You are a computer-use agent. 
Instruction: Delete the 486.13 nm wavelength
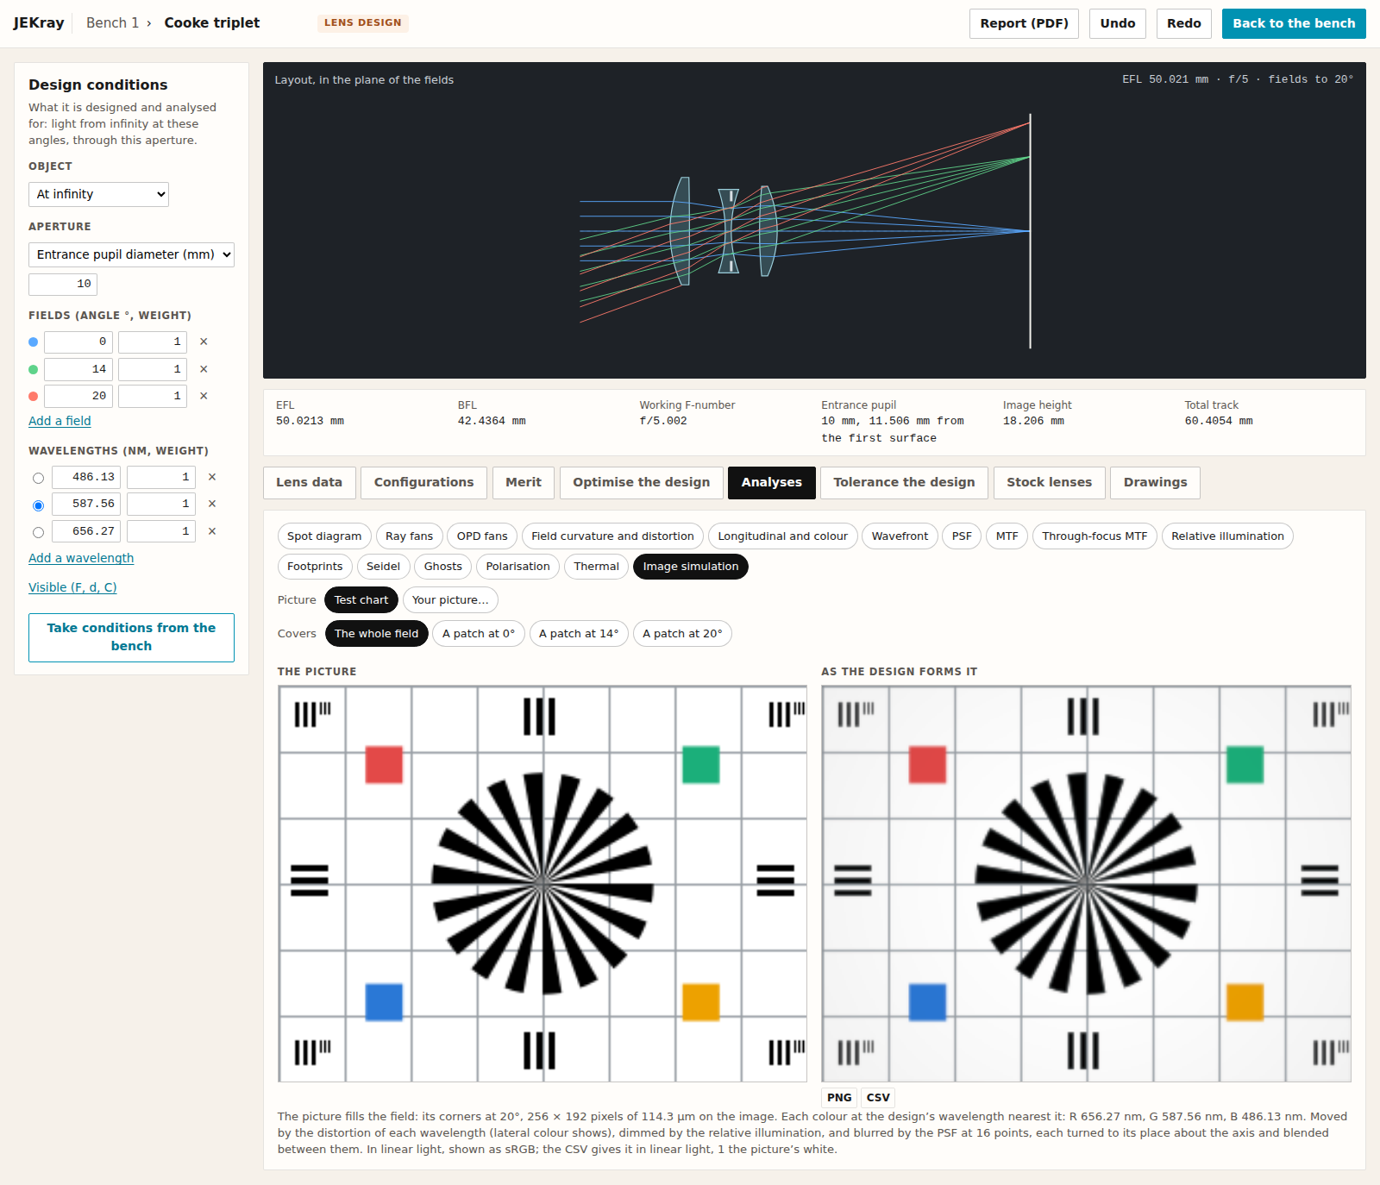(x=212, y=477)
